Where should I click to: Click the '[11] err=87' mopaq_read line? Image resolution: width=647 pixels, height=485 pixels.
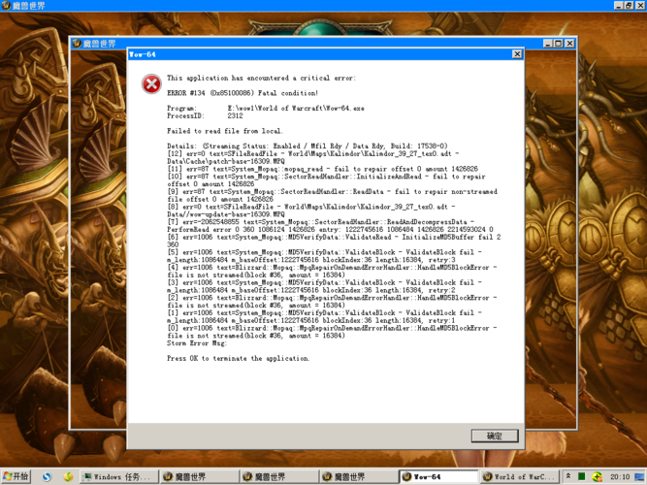(x=322, y=169)
